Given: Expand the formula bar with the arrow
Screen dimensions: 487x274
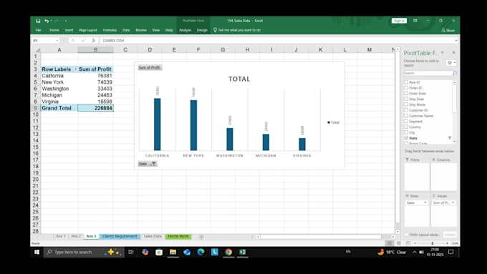Looking at the screenshot, I should (456, 40).
